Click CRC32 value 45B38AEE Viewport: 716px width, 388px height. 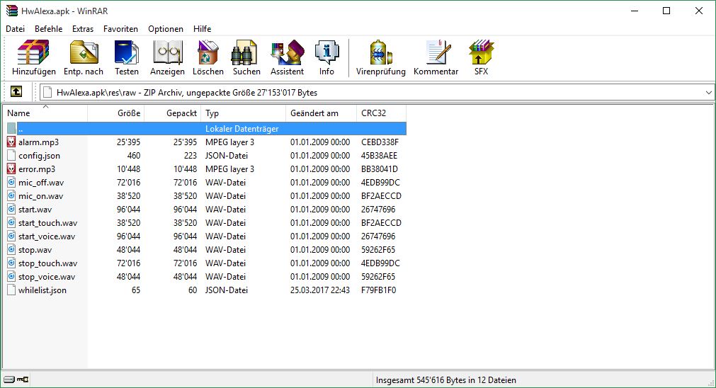click(x=379, y=156)
